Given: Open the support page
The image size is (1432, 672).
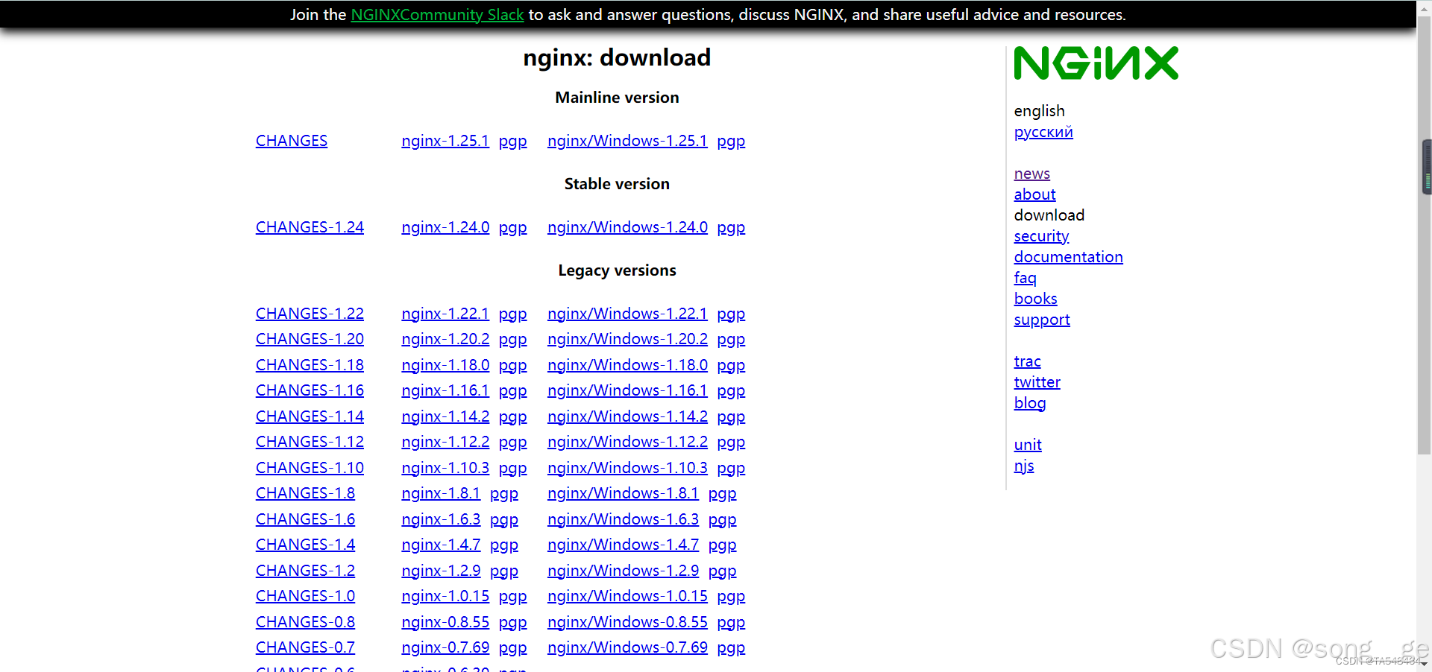Looking at the screenshot, I should pyautogui.click(x=1042, y=320).
